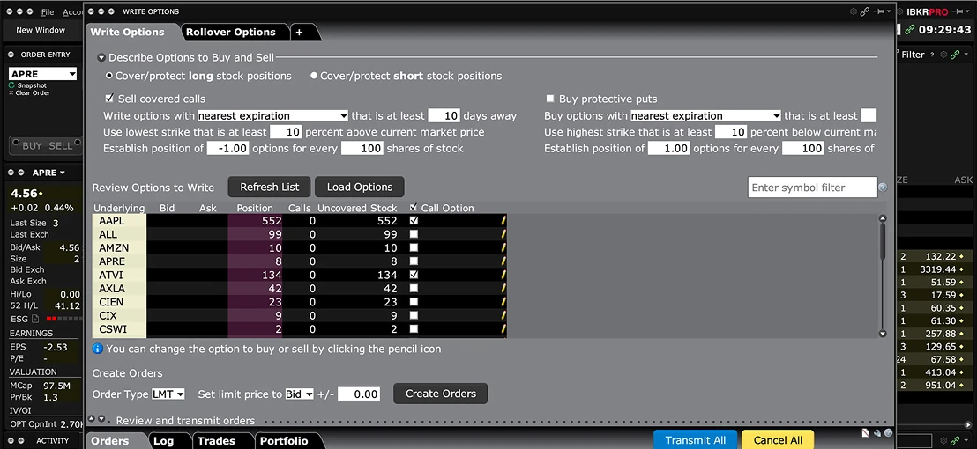
Task: Click the options list vertical scrollbar
Action: (883, 276)
